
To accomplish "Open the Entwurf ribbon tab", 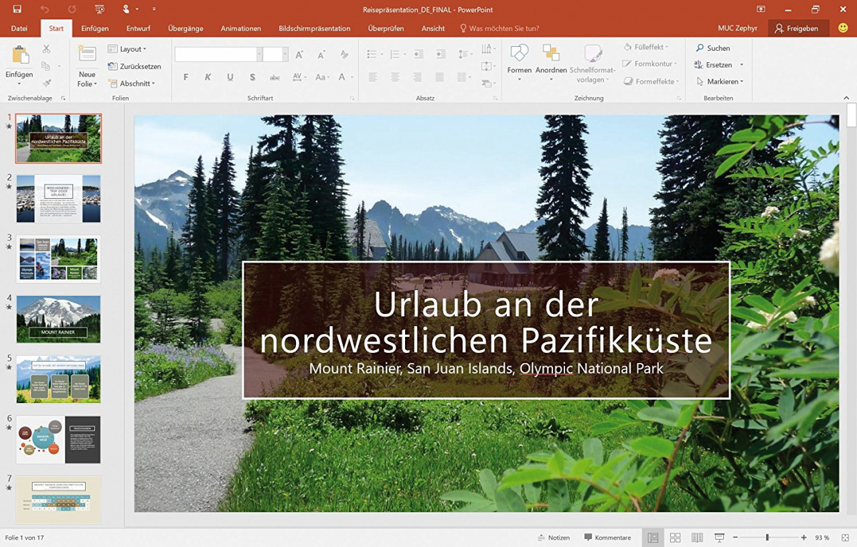I will coord(138,28).
